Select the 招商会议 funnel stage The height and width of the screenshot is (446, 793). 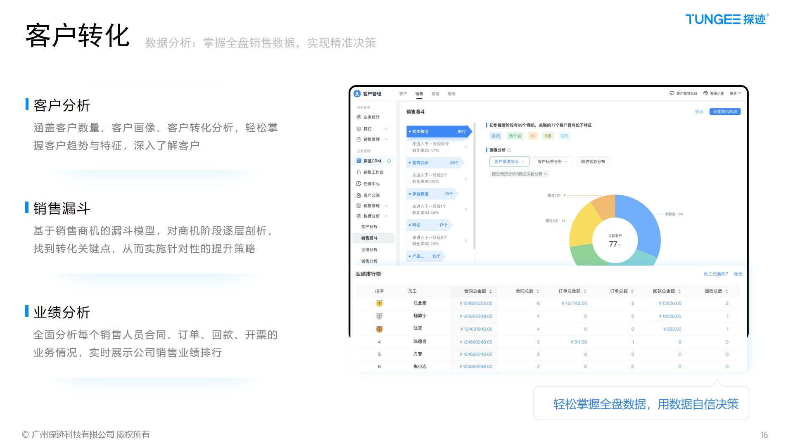[434, 163]
